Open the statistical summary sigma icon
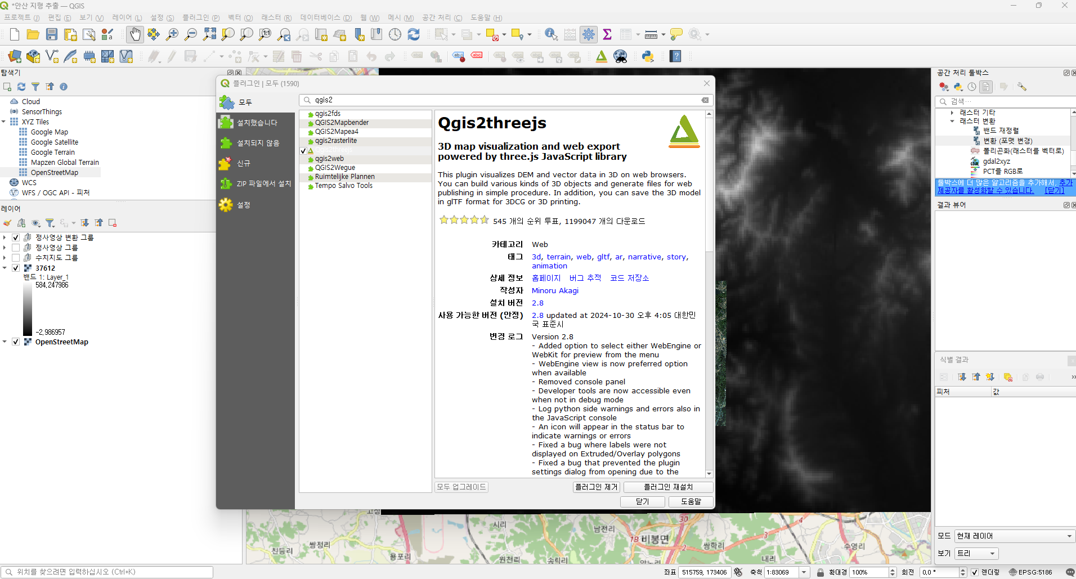This screenshot has width=1076, height=579. pyautogui.click(x=607, y=35)
